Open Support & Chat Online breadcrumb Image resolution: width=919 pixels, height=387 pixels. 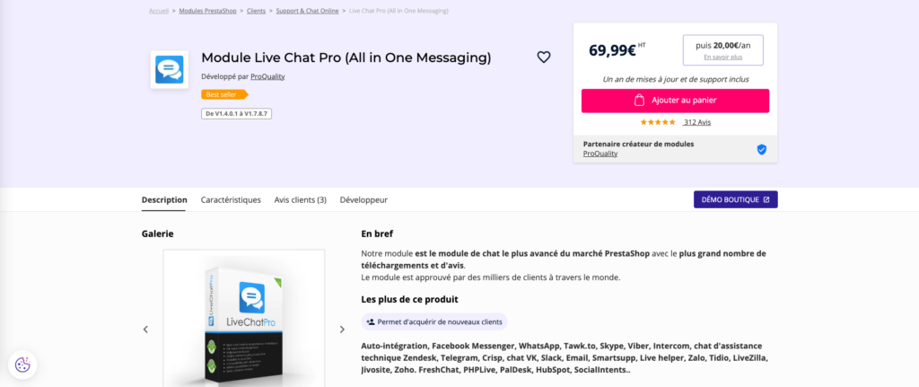(308, 11)
